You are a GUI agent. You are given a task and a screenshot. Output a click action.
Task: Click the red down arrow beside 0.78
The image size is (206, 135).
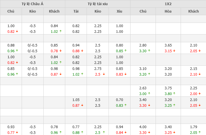click(61, 51)
